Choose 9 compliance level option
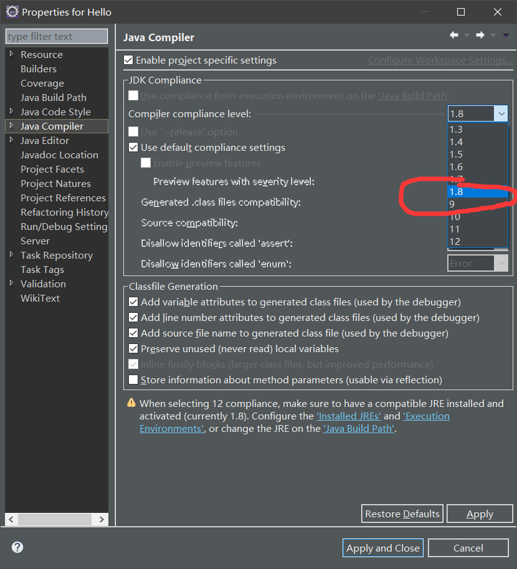 [478, 204]
